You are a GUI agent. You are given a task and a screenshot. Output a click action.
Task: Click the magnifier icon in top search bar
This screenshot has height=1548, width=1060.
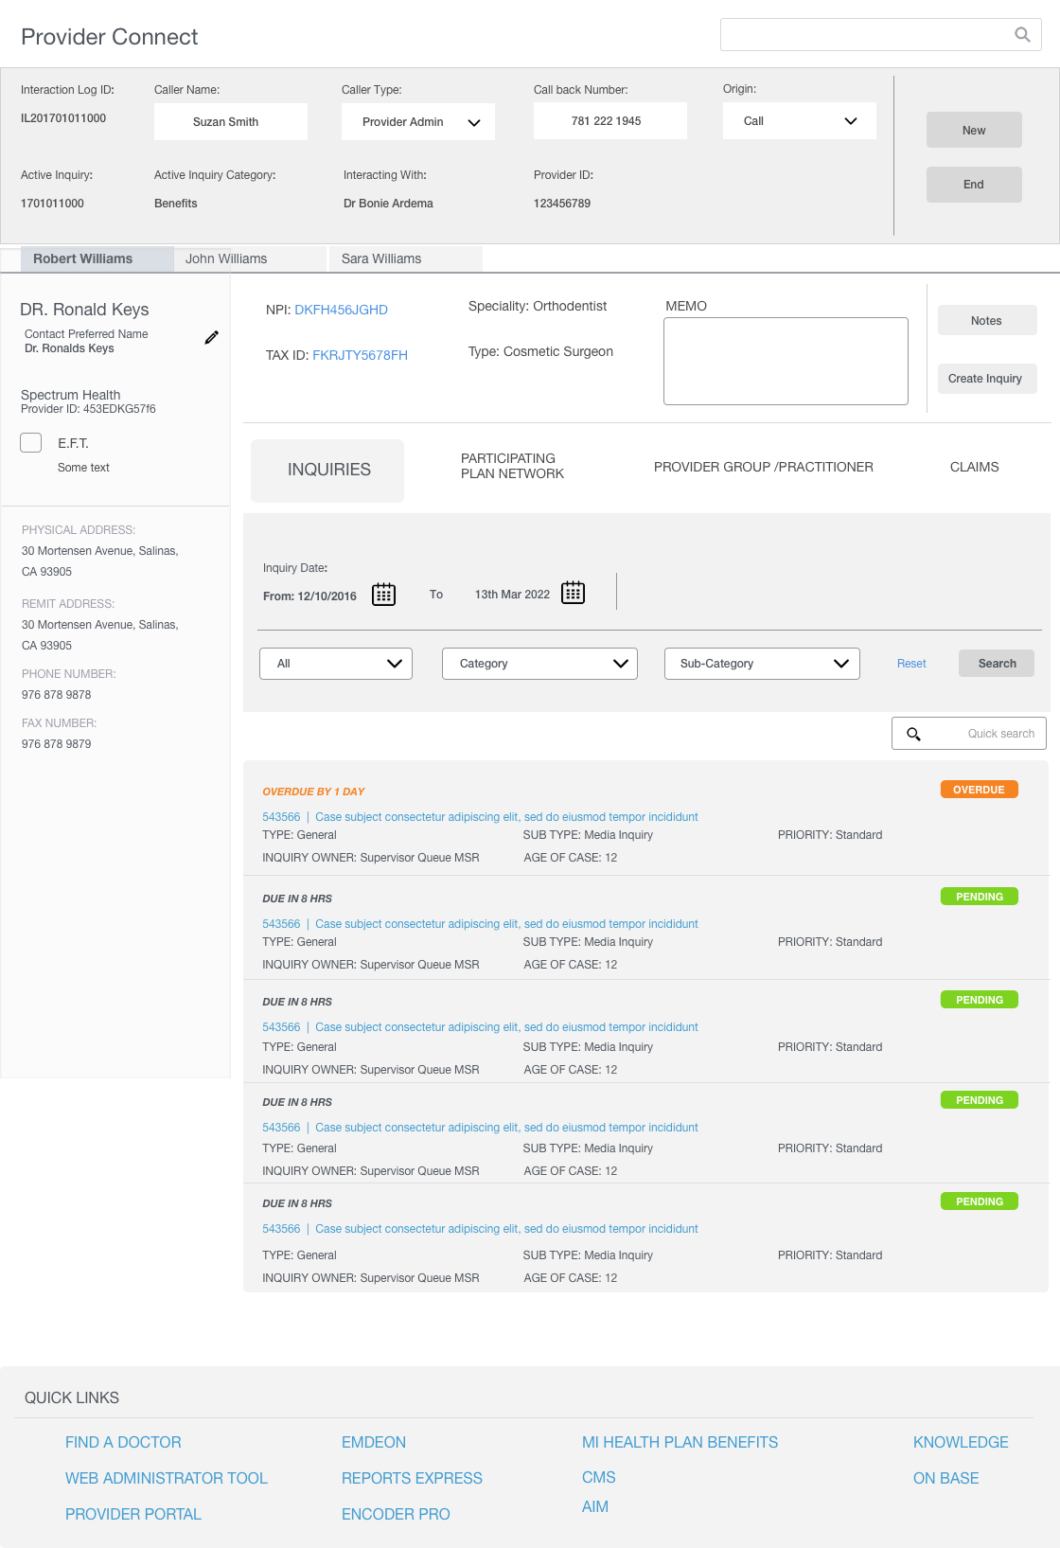(x=1022, y=35)
